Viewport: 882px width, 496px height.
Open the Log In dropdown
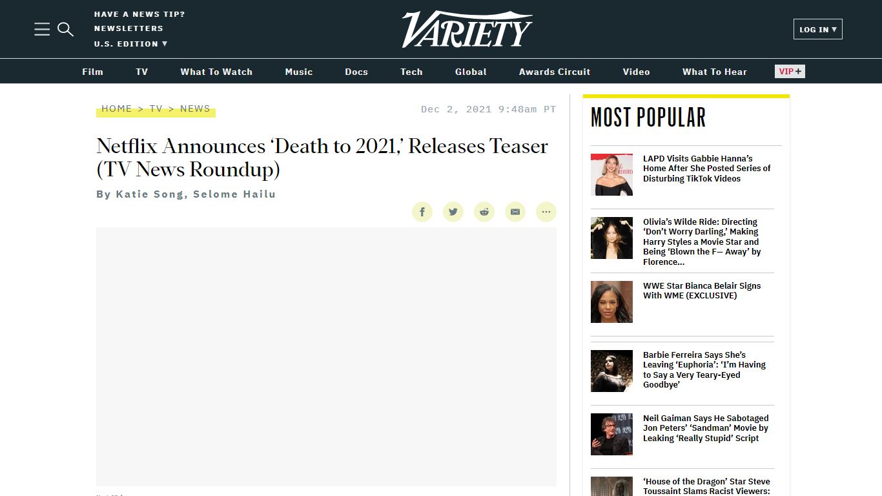[818, 29]
